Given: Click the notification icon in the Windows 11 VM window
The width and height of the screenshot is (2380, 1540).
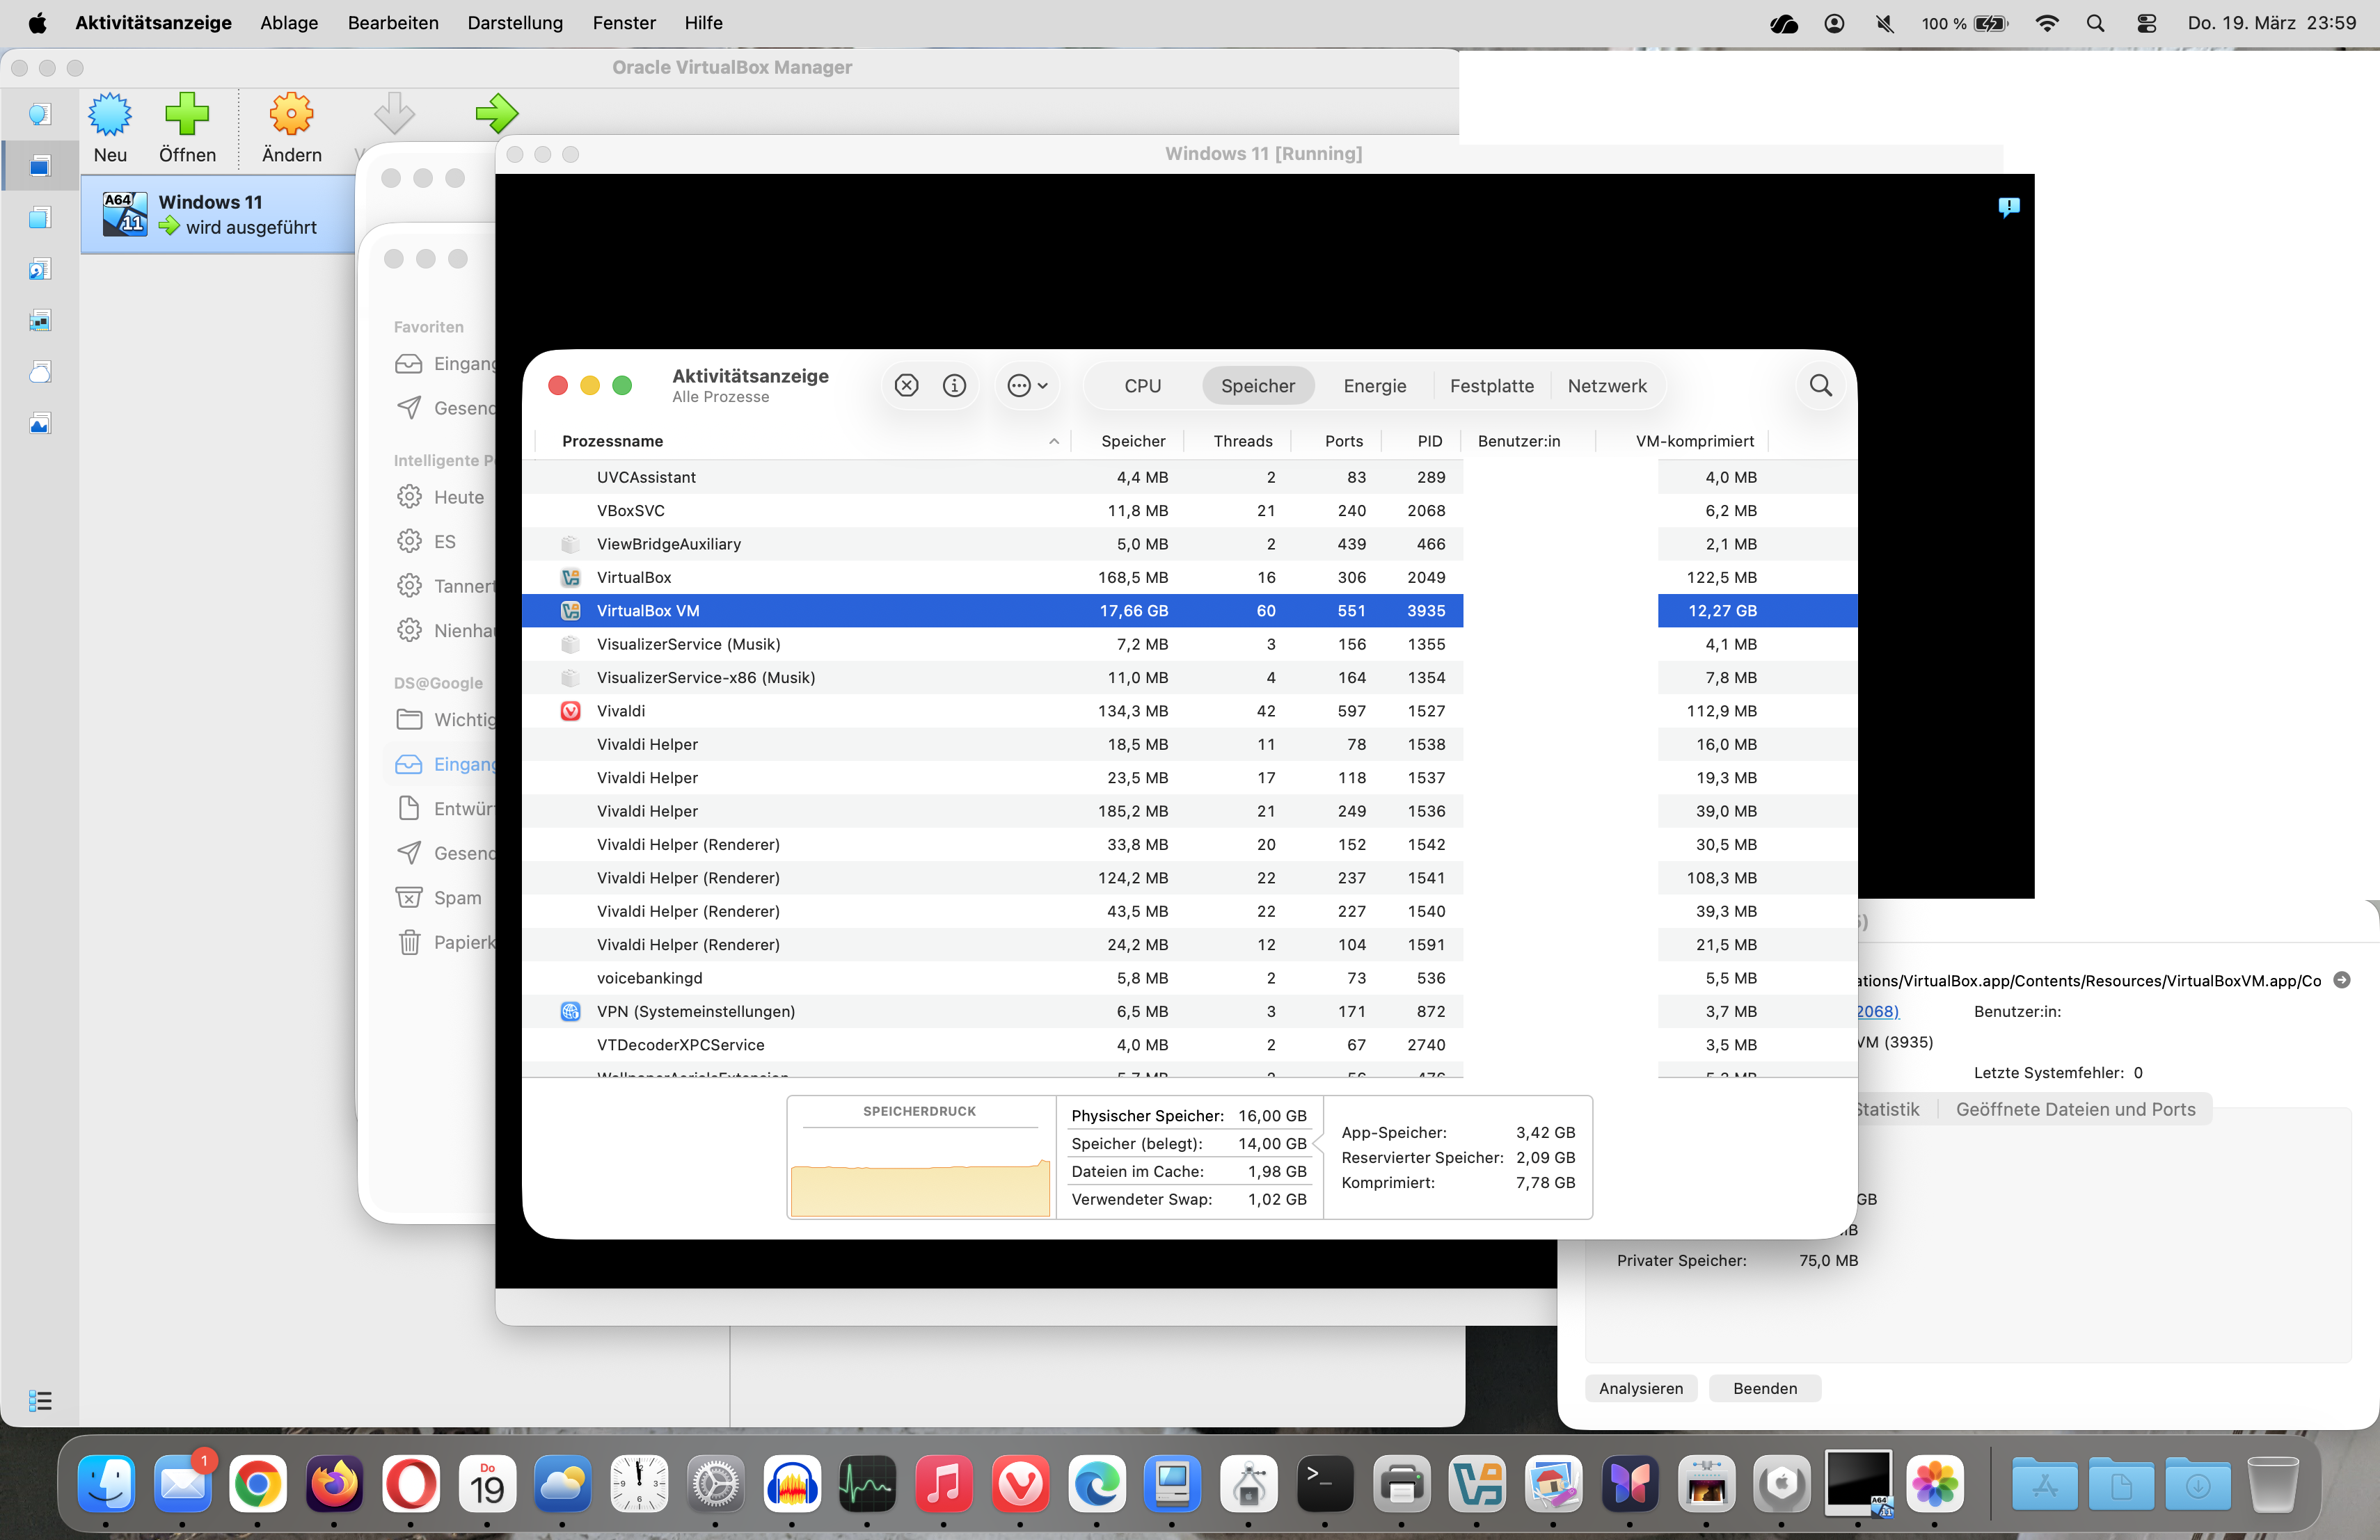Looking at the screenshot, I should point(2009,207).
